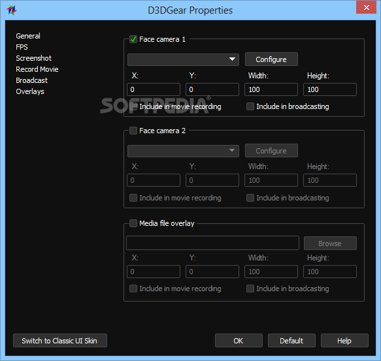381x361 pixels.
Task: Focus the Media file overlay Width field
Action: pyautogui.click(x=271, y=272)
